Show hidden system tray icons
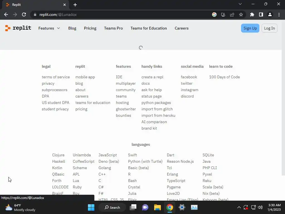The width and height of the screenshot is (285, 214). pos(239,207)
